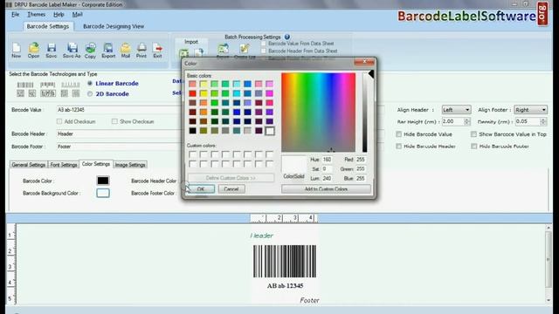Image resolution: width=559 pixels, height=314 pixels.
Task: Click the luminosity slider in Color dialog
Action: pos(365,113)
